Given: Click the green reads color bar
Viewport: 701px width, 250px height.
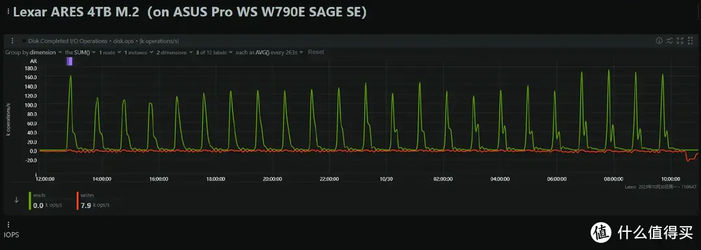Looking at the screenshot, I should (30, 200).
